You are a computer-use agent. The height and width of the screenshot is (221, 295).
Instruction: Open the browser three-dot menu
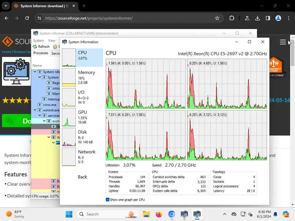point(289,18)
